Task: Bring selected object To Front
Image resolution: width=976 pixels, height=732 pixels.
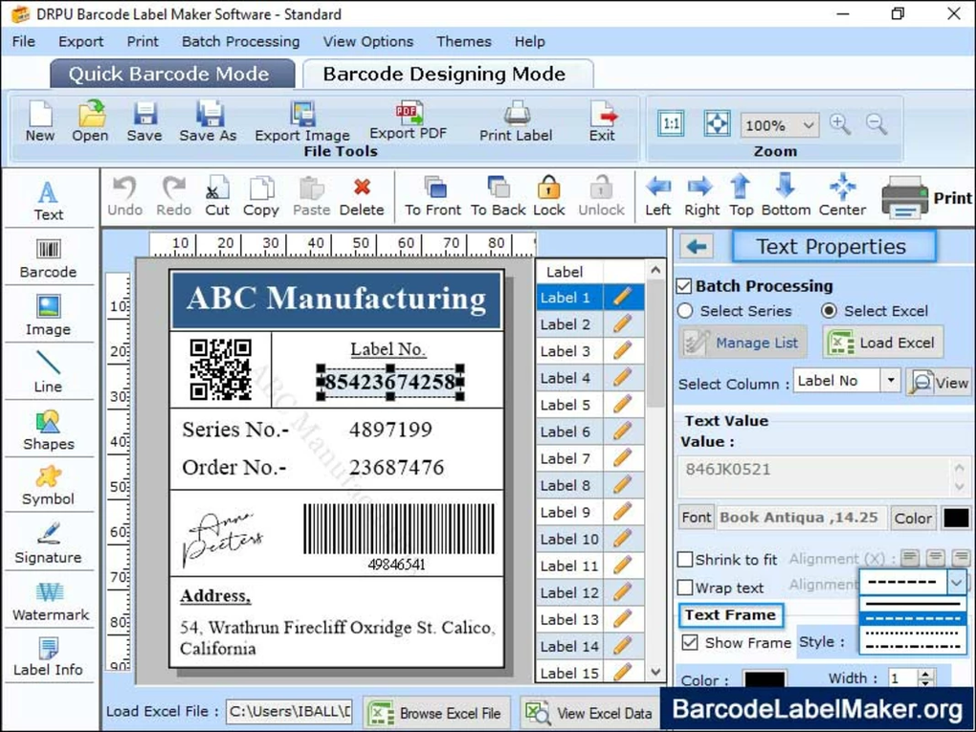Action: 432,195
